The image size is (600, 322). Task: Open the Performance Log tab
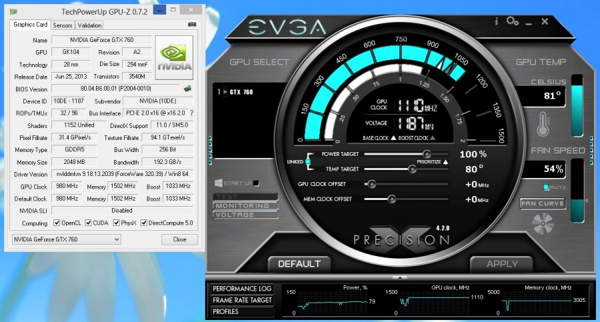point(242,289)
